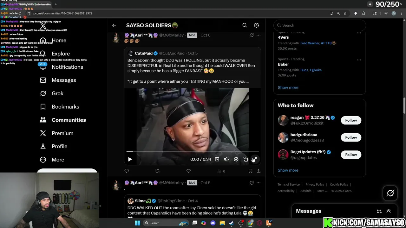Image resolution: width=406 pixels, height=228 pixels.
Task: Show more trending topics
Action: point(288,87)
